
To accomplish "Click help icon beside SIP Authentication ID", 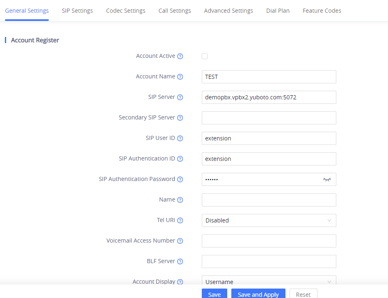I will [180, 159].
